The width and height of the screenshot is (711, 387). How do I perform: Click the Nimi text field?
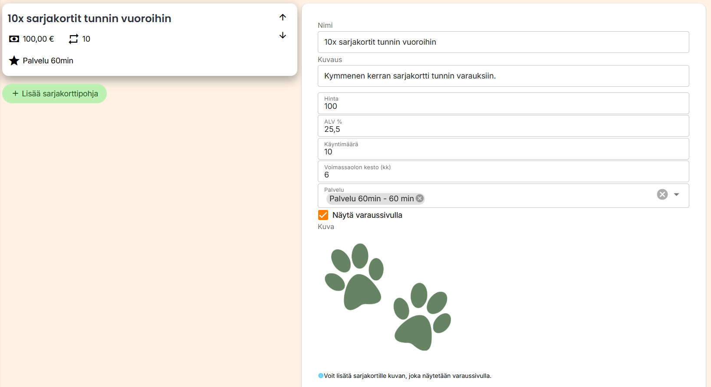click(503, 42)
